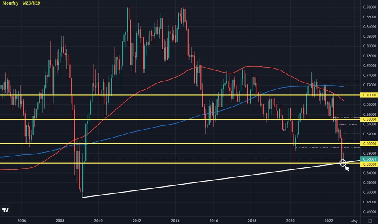
Task: Click the 0.50000 price axis value
Action: (x=370, y=193)
